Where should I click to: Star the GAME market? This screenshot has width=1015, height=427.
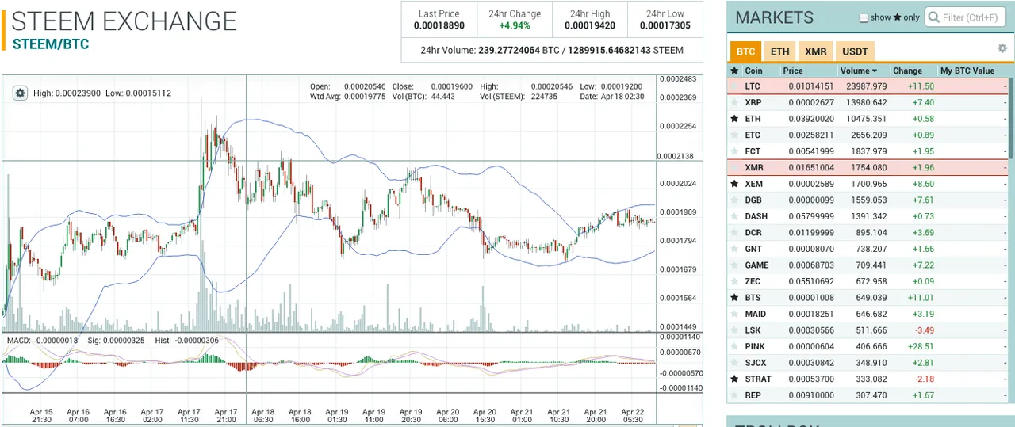tap(734, 265)
